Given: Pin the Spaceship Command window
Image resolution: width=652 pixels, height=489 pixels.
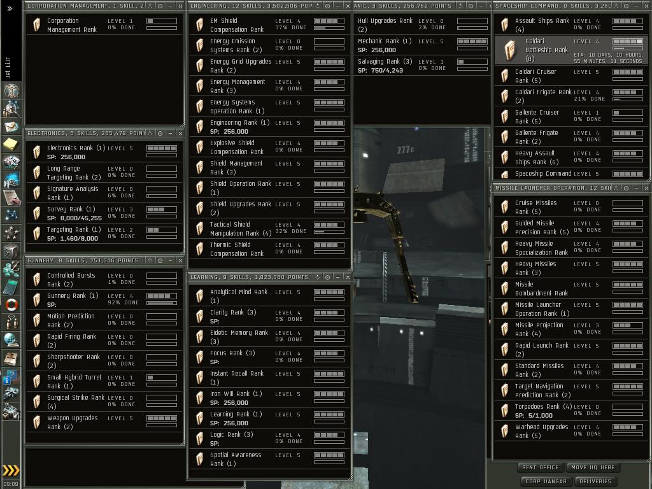Looking at the screenshot, I should 616,6.
